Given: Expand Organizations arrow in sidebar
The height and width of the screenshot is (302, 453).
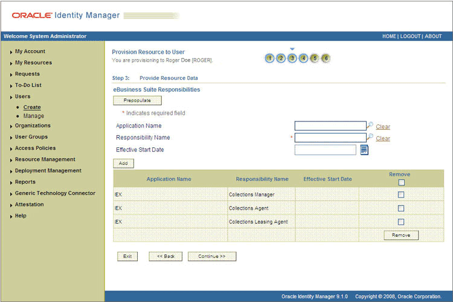Looking at the screenshot, I should pyautogui.click(x=11, y=126).
